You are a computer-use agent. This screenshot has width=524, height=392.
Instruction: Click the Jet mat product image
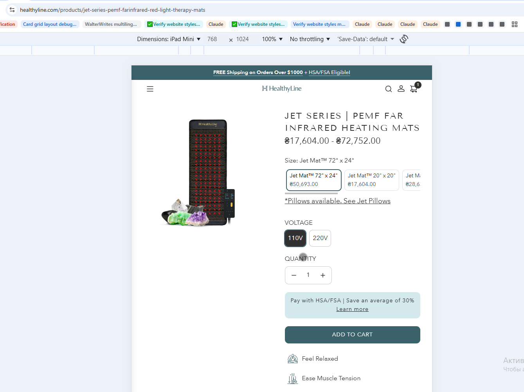tap(198, 173)
